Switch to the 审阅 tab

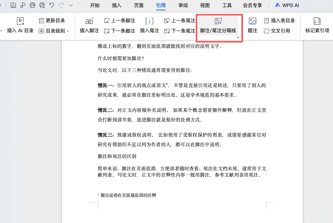(183, 5)
